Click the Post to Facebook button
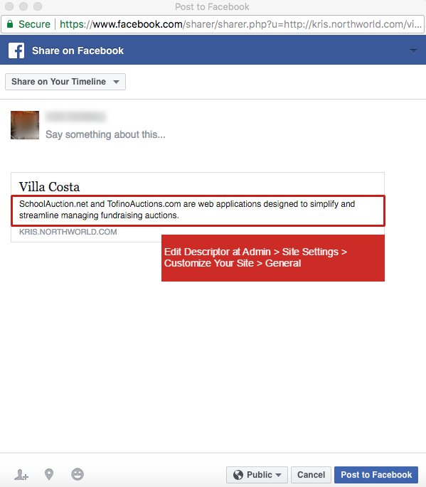This screenshot has height=487, width=426. tap(376, 475)
